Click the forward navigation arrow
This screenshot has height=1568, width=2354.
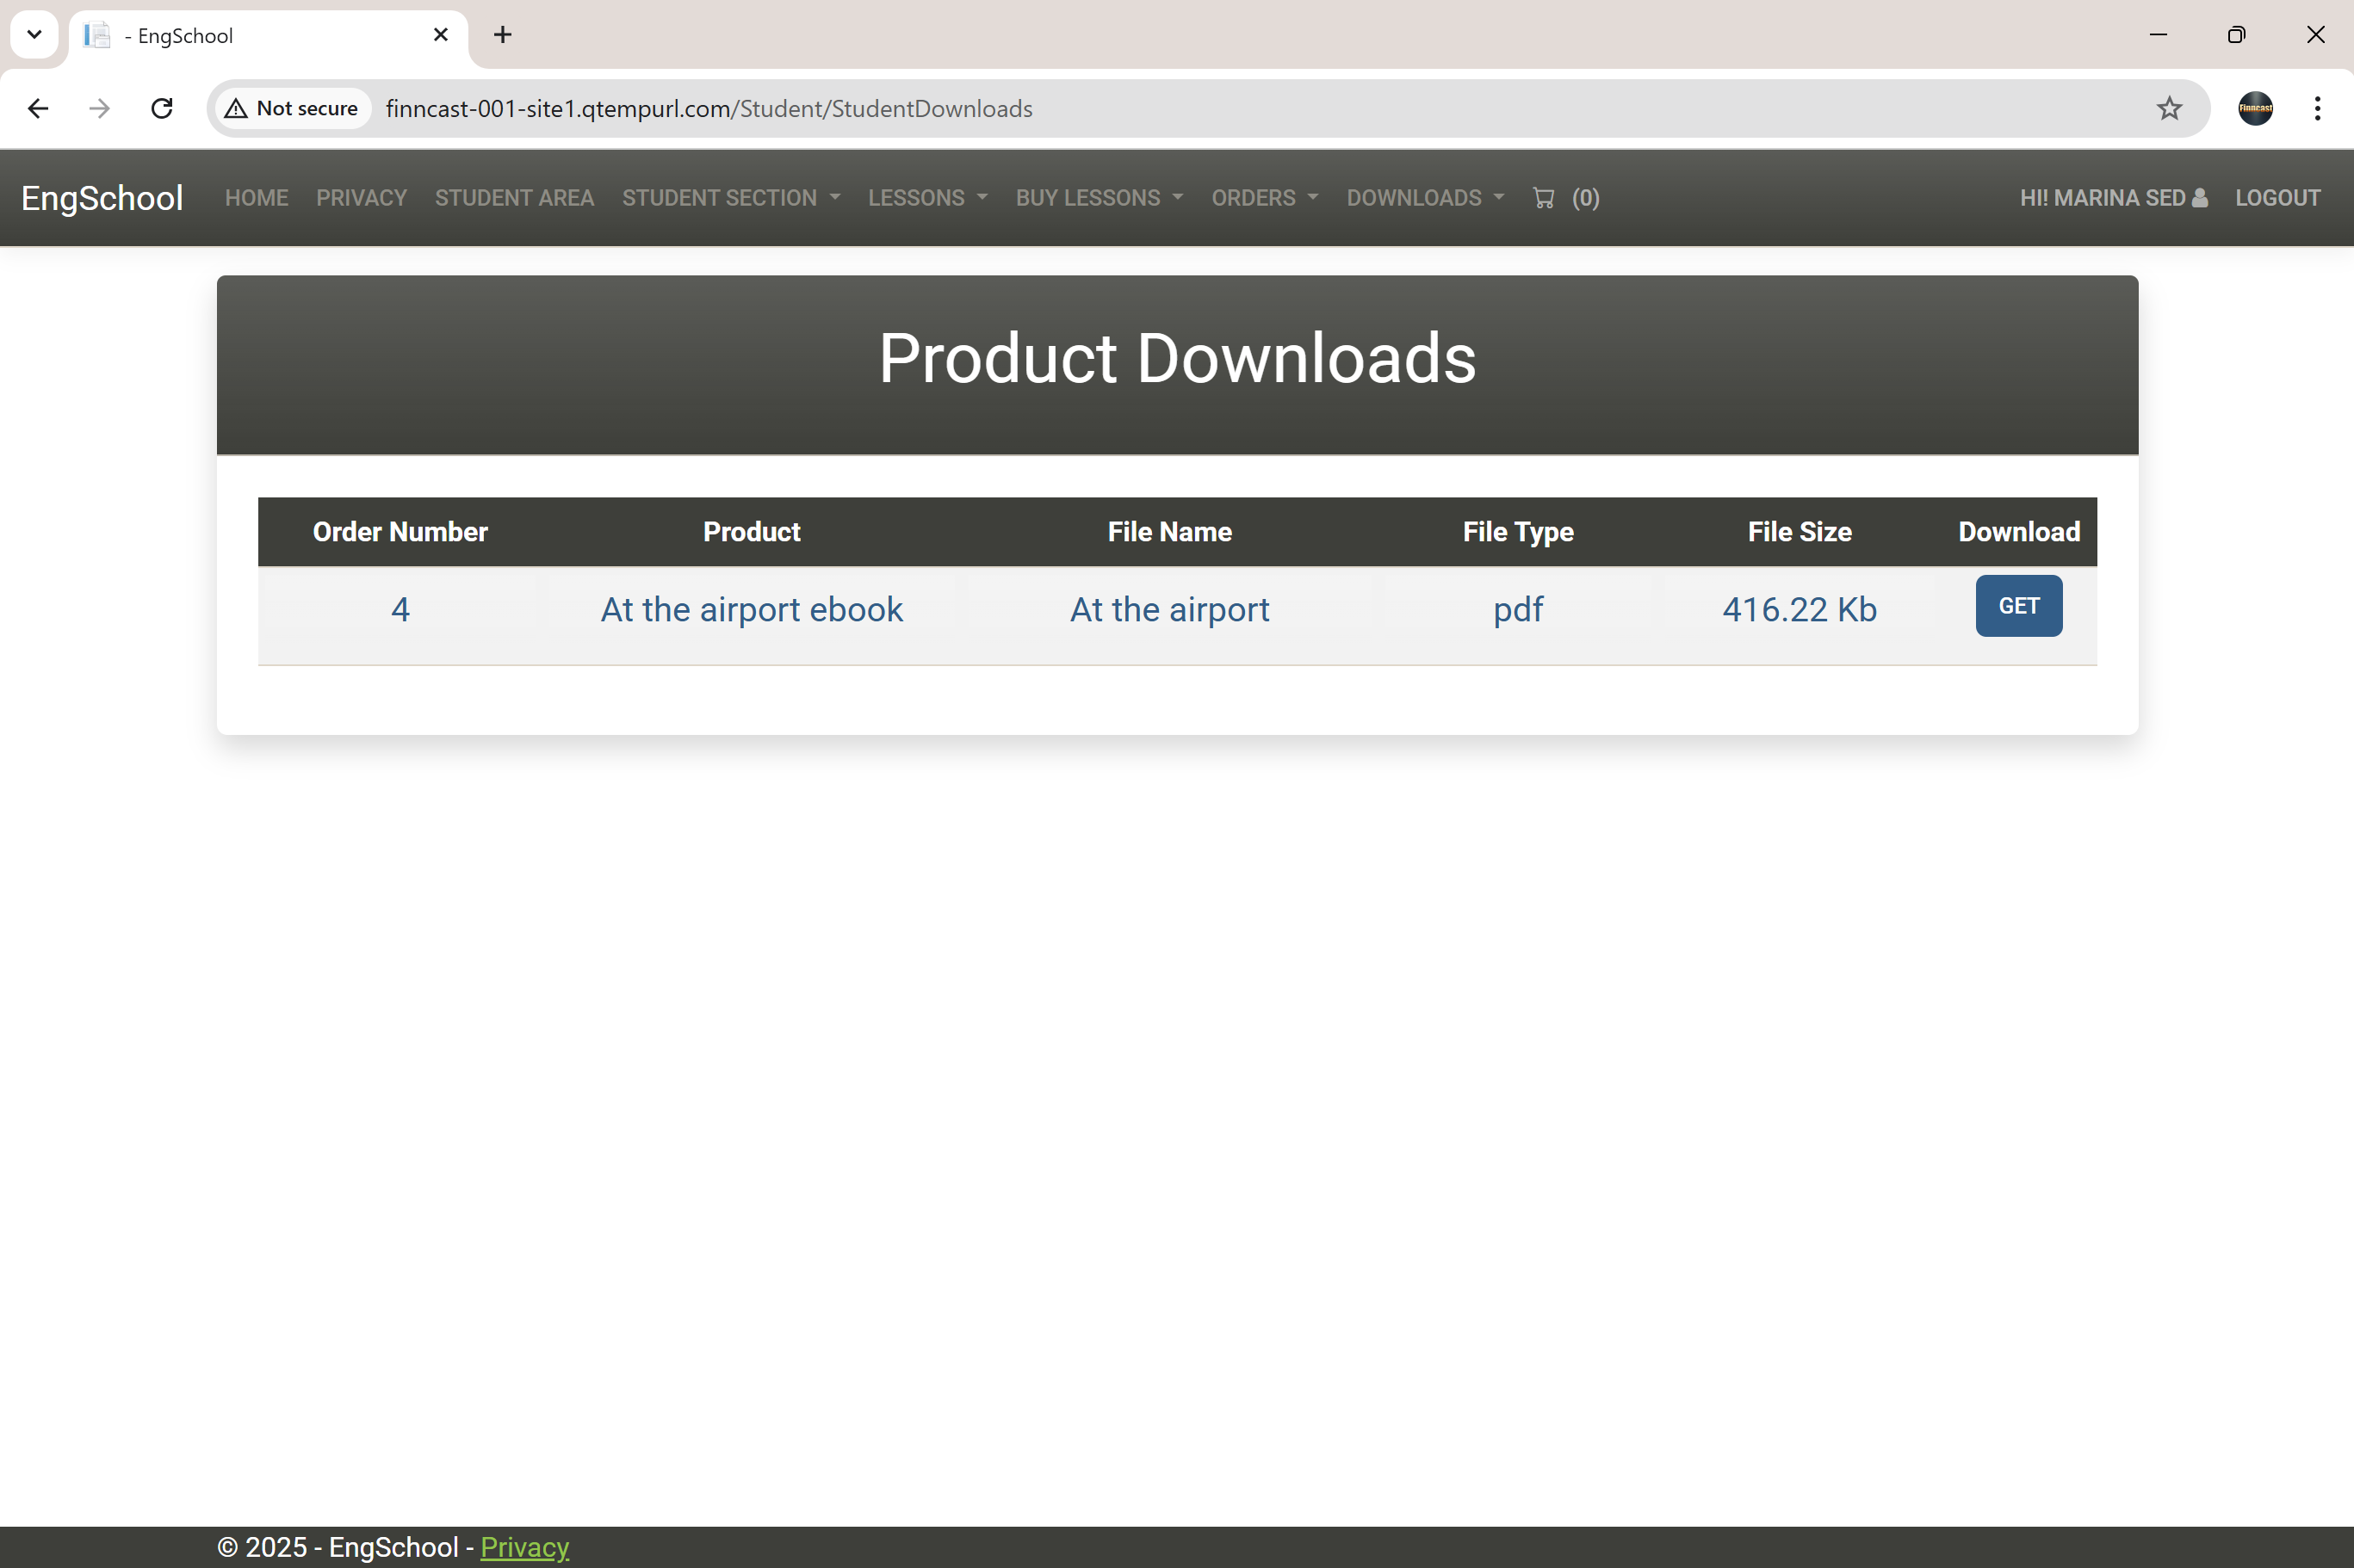tap(99, 108)
